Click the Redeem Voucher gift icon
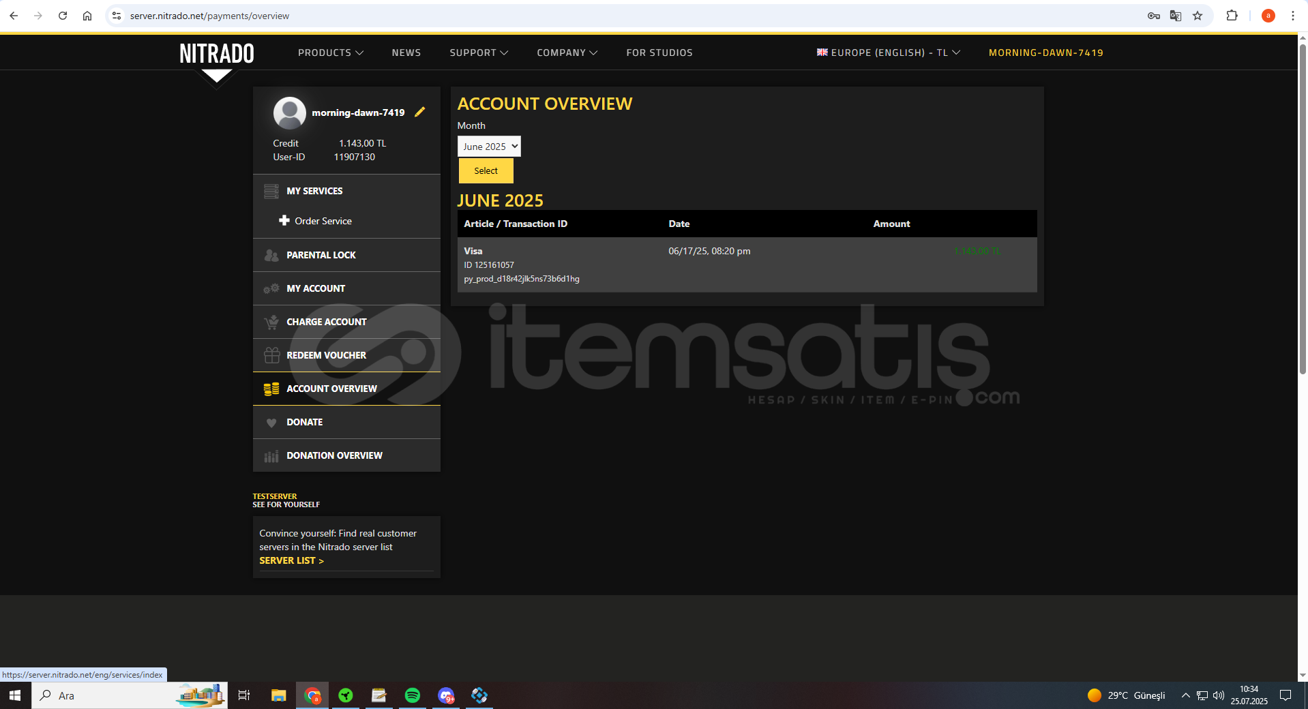 coord(271,355)
